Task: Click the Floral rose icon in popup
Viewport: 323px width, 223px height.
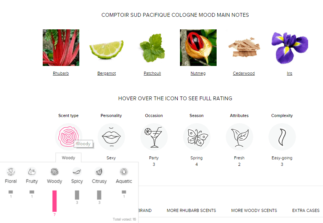Action: pos(11,172)
